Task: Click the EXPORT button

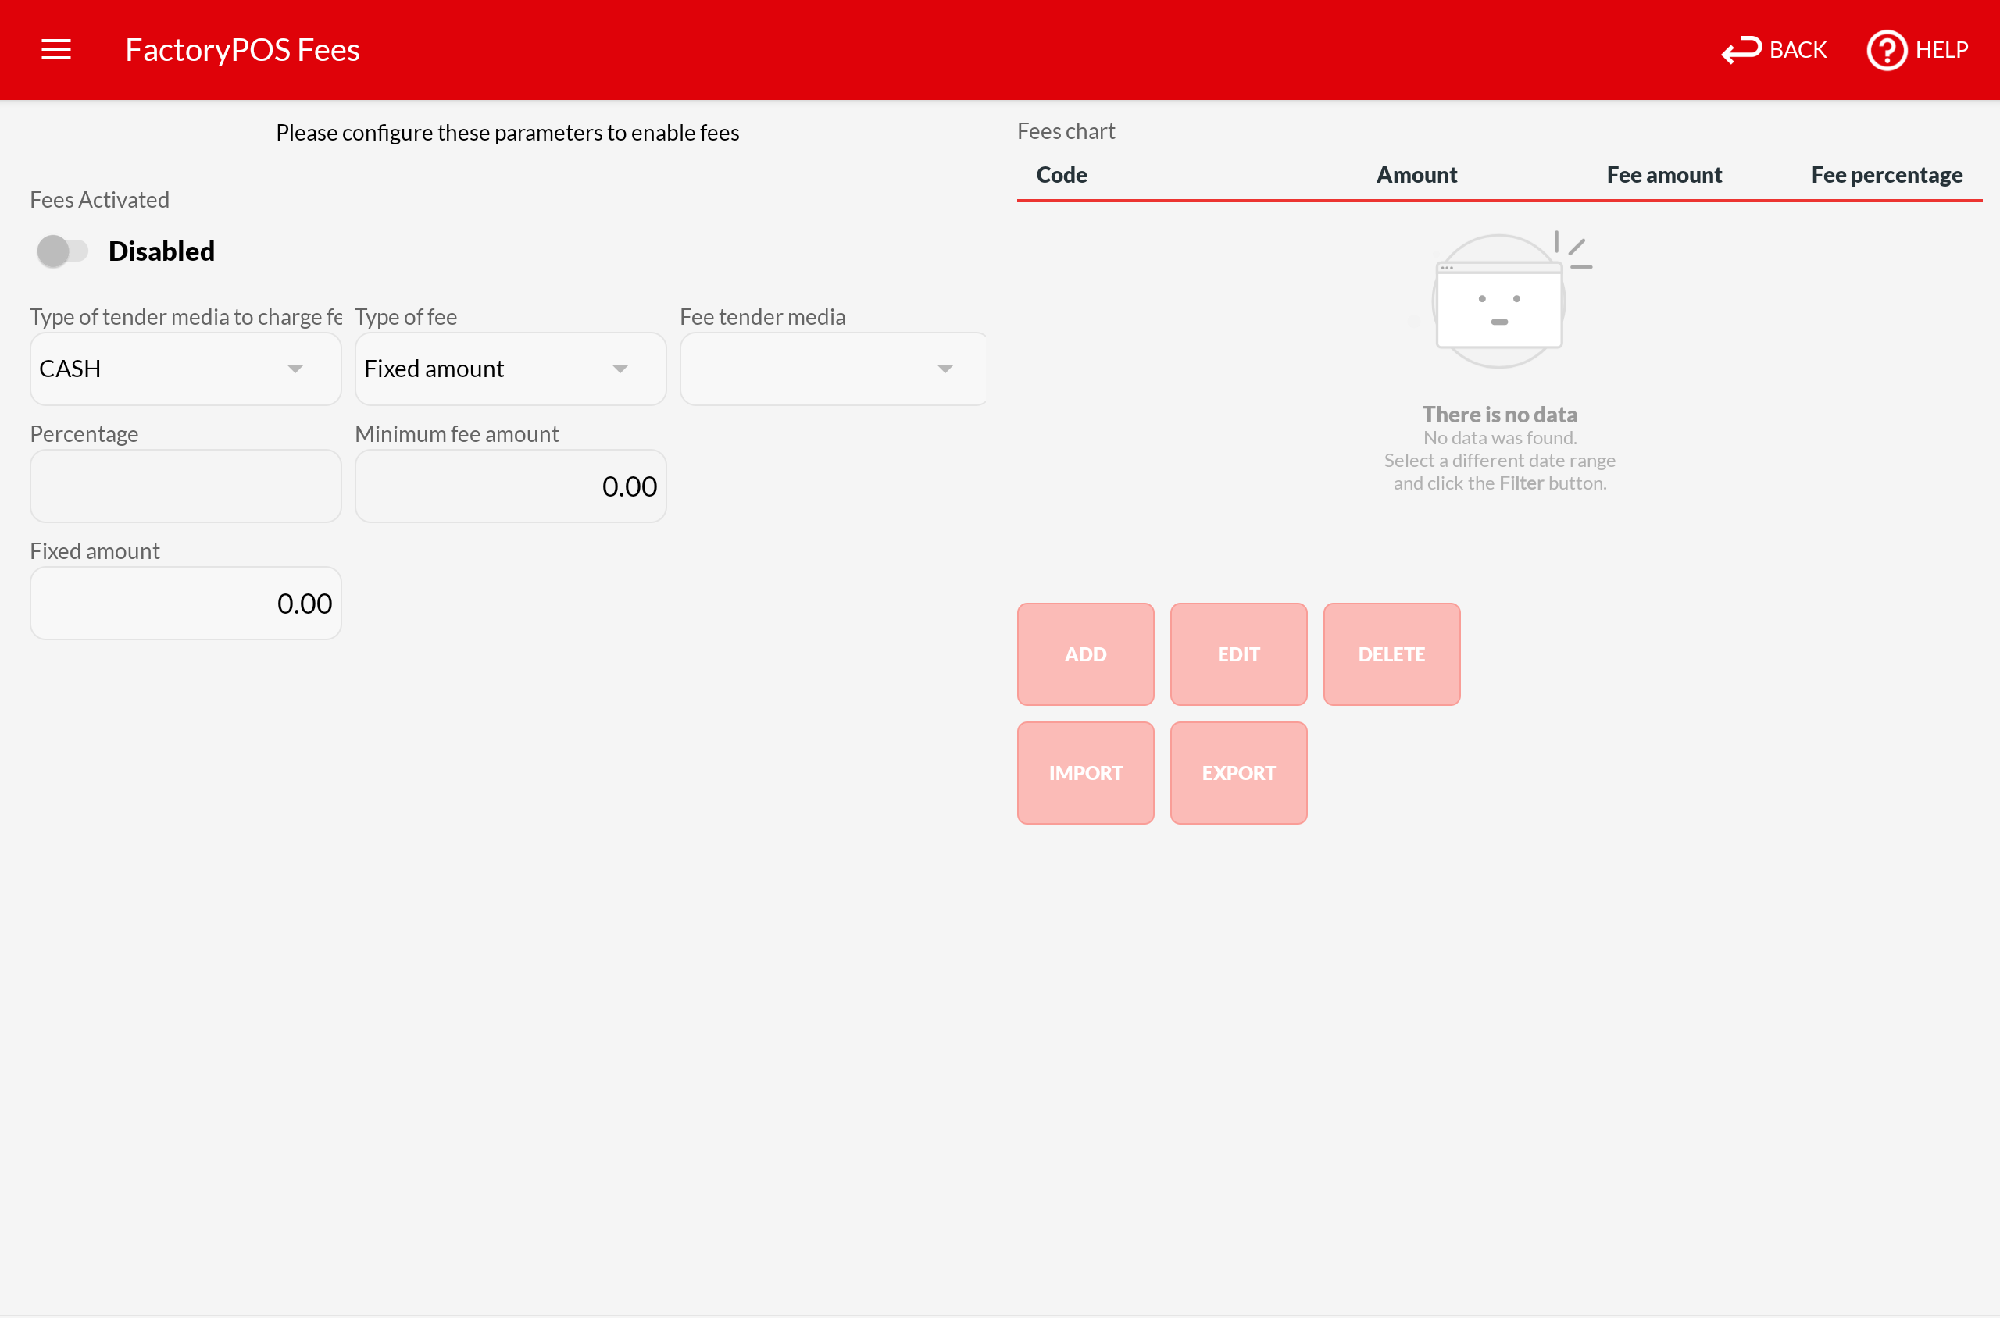Action: pyautogui.click(x=1238, y=772)
